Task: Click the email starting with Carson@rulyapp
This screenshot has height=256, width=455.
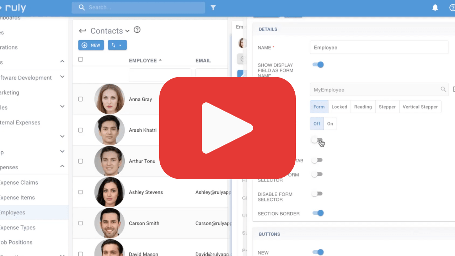Action: (213, 223)
